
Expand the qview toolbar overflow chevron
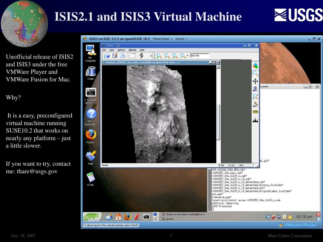[151, 56]
